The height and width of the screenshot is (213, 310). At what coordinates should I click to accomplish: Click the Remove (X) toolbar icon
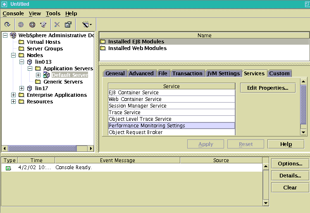57,24
